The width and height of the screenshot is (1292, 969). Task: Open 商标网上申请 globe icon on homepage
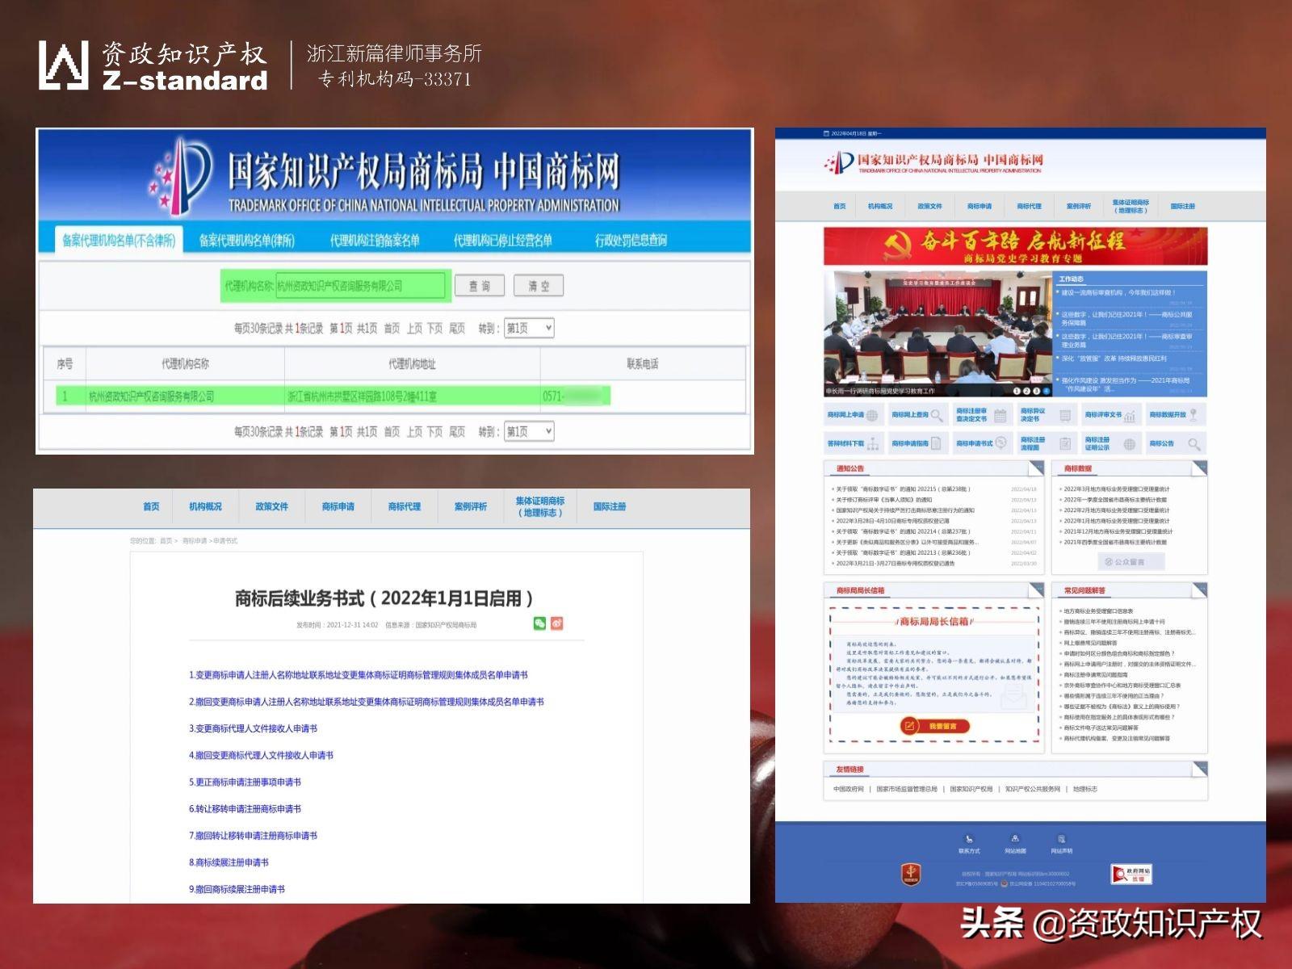click(872, 416)
